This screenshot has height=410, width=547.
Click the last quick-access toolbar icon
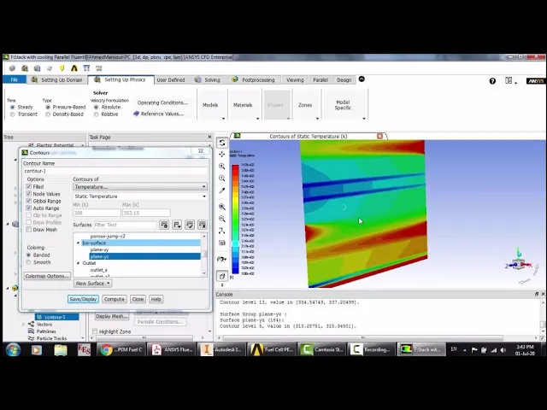99,68
